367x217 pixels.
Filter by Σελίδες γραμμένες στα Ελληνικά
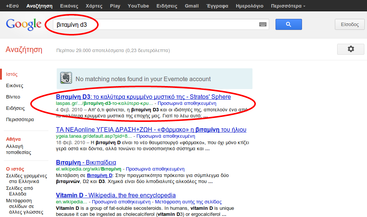click(26, 179)
